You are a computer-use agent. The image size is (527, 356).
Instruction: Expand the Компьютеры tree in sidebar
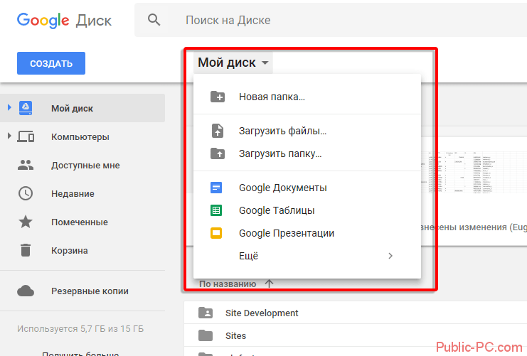click(9, 136)
